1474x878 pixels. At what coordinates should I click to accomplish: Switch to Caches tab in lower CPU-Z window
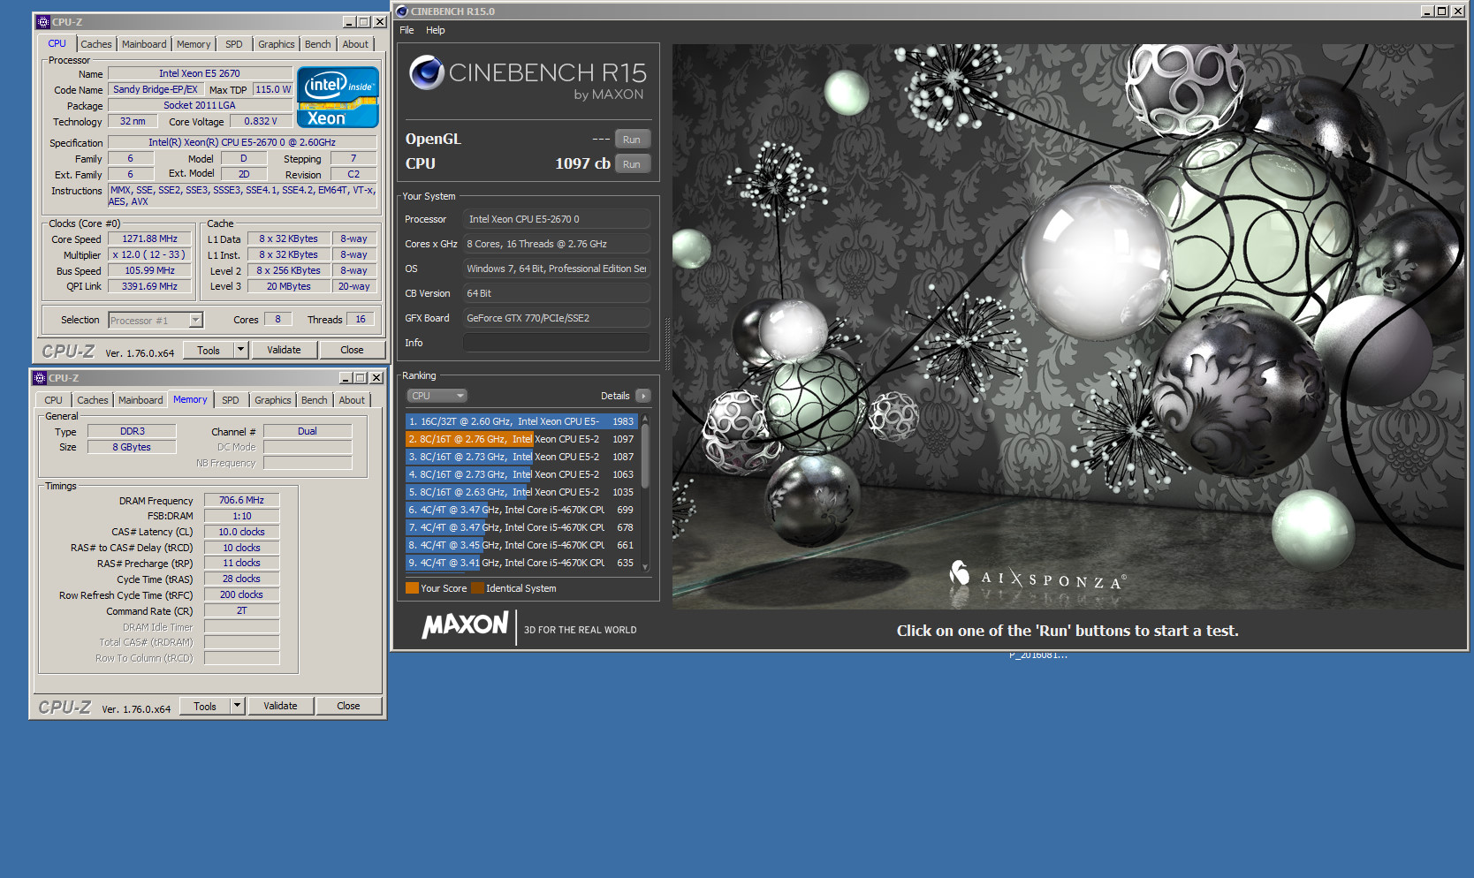(x=93, y=400)
